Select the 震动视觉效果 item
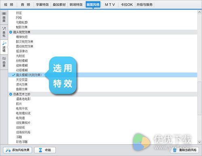 pyautogui.click(x=25, y=46)
